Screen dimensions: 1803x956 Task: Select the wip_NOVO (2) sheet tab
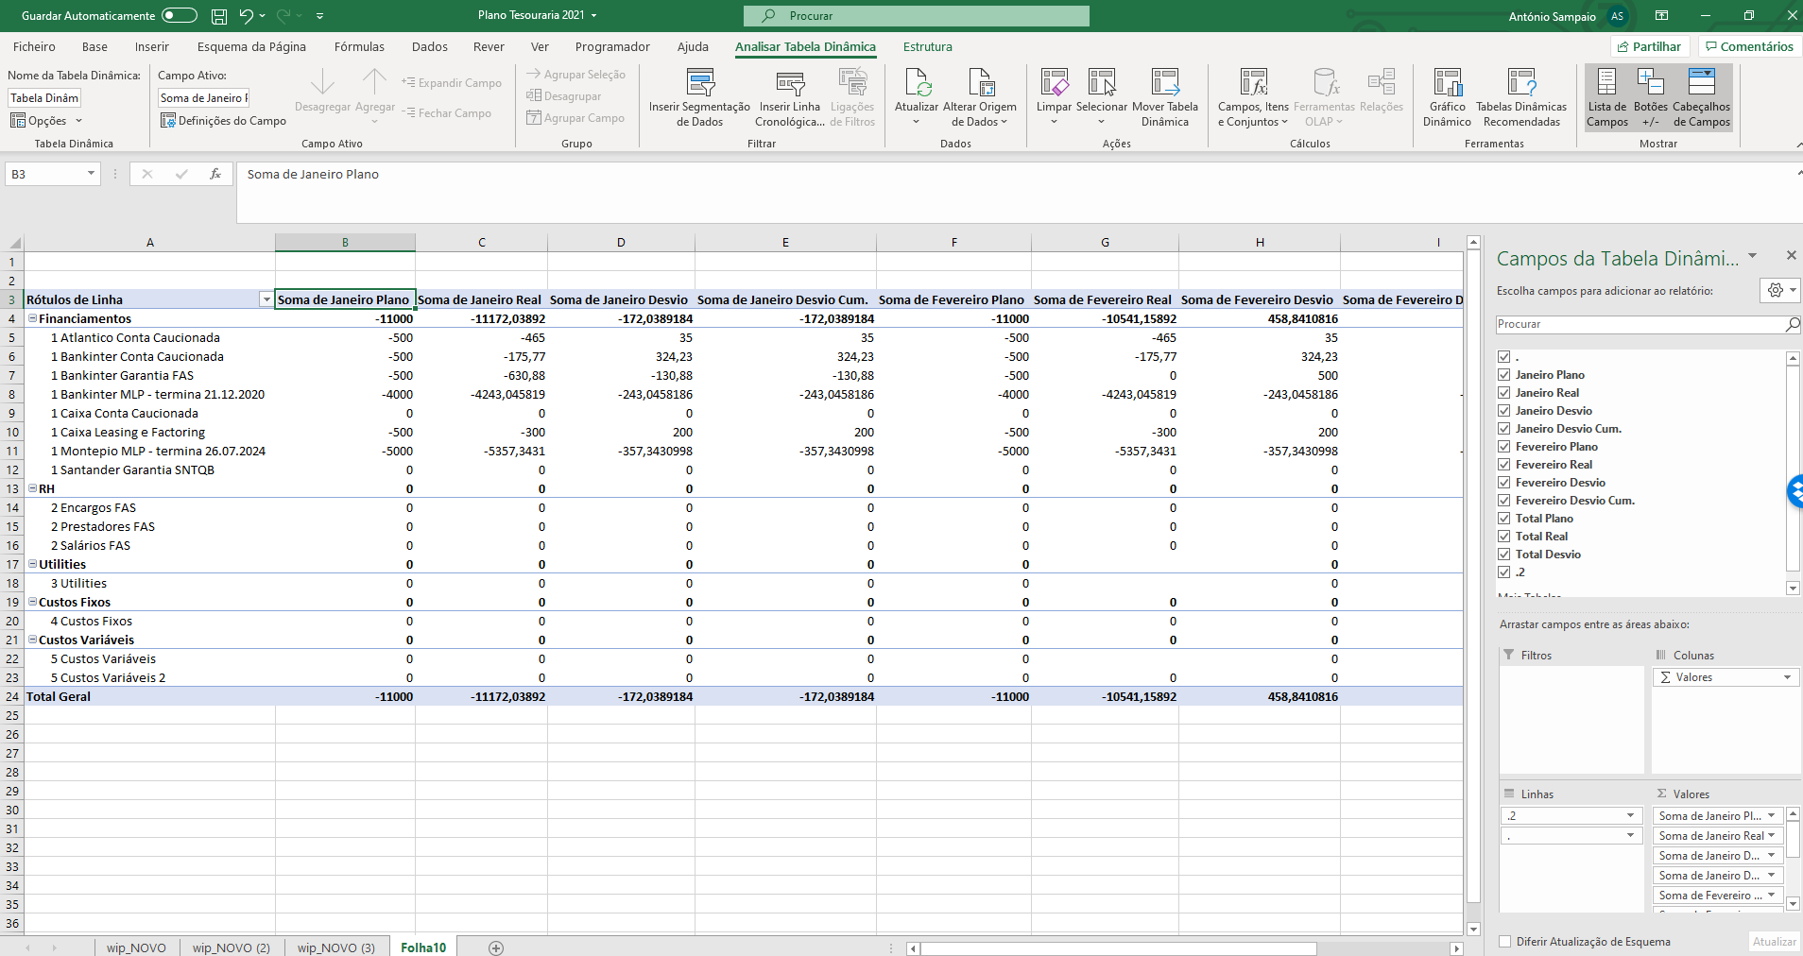(x=232, y=947)
